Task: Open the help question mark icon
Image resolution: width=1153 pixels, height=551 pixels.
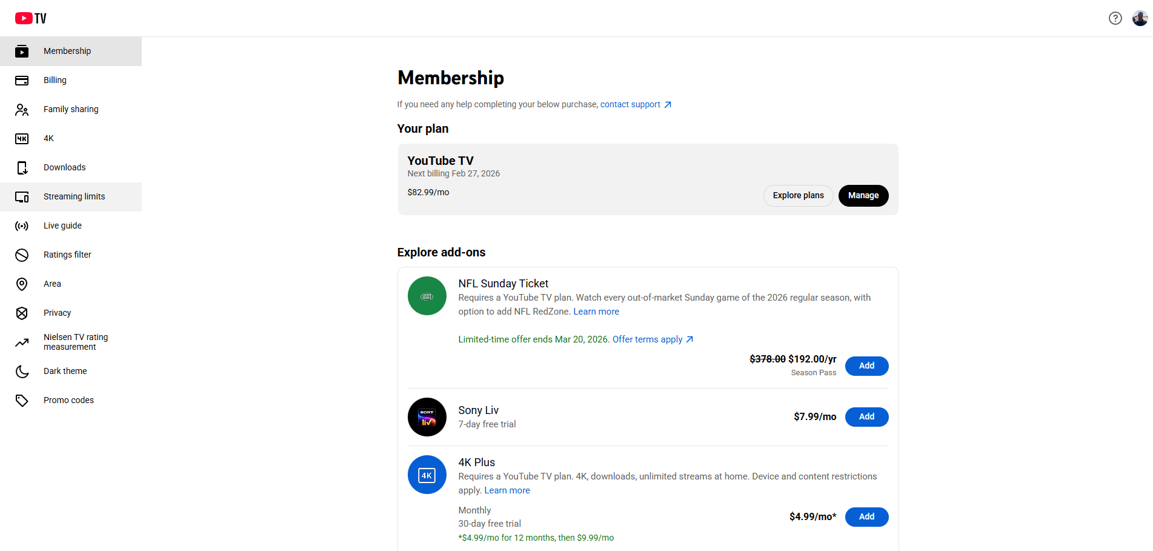Action: tap(1115, 18)
